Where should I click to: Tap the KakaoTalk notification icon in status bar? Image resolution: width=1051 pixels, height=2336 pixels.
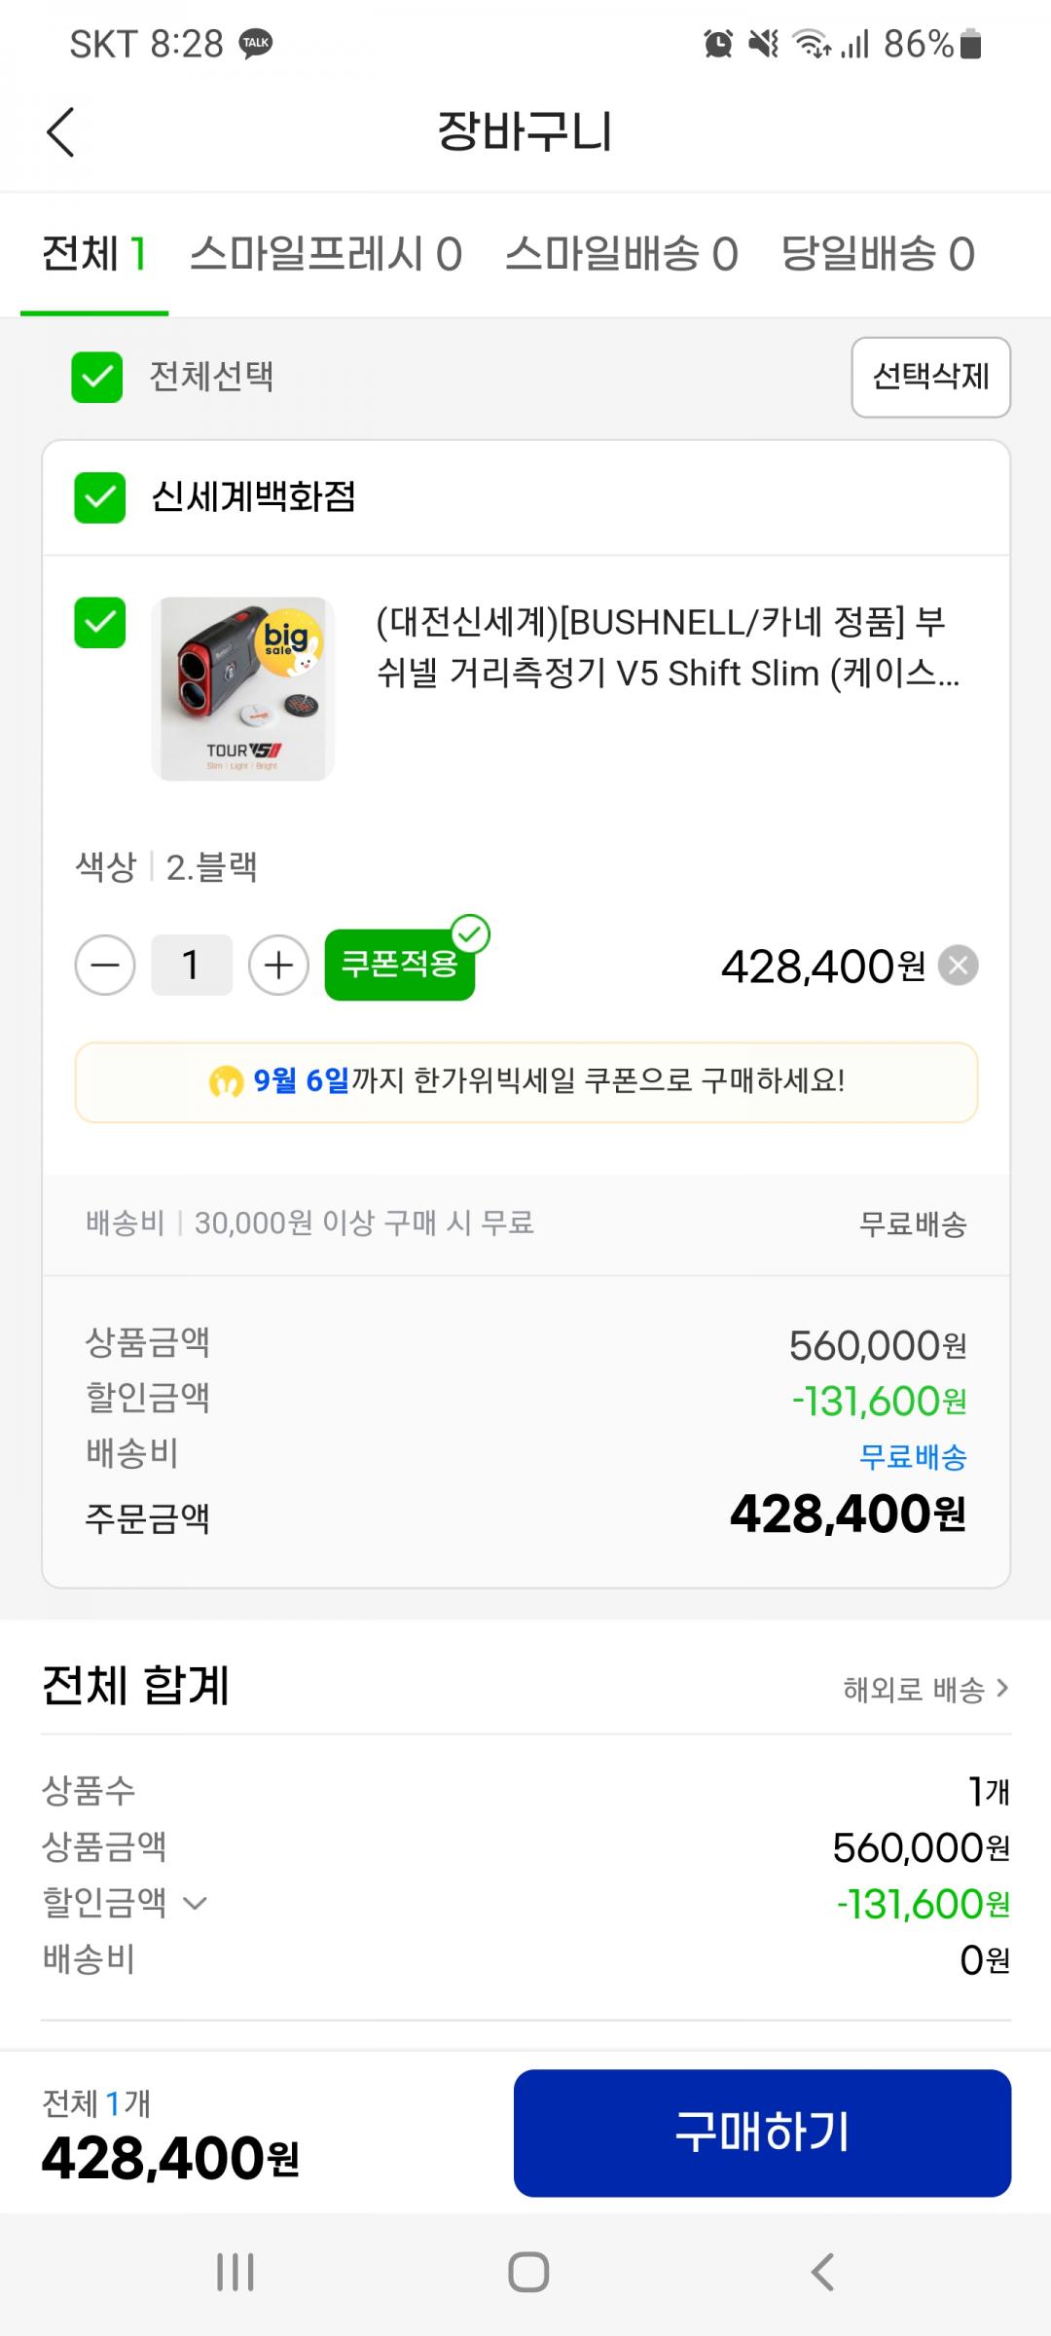(256, 44)
